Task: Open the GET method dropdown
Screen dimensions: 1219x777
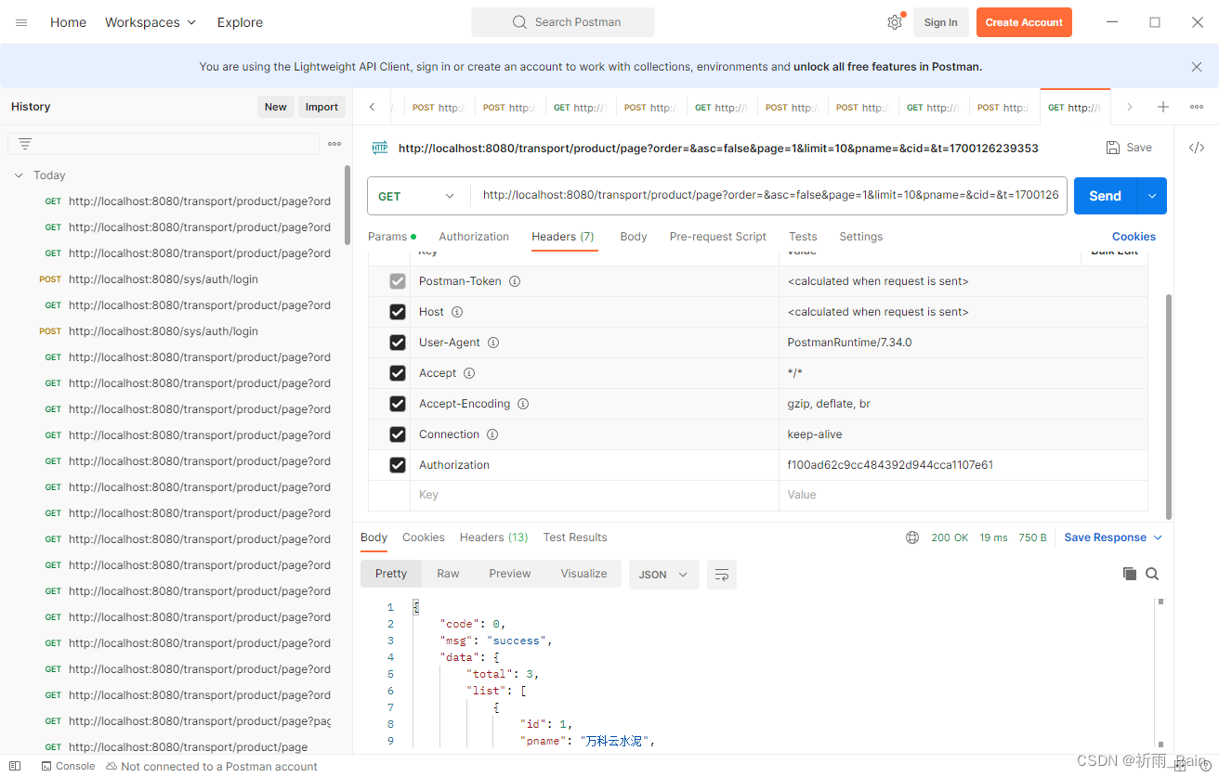Action: pyautogui.click(x=417, y=196)
